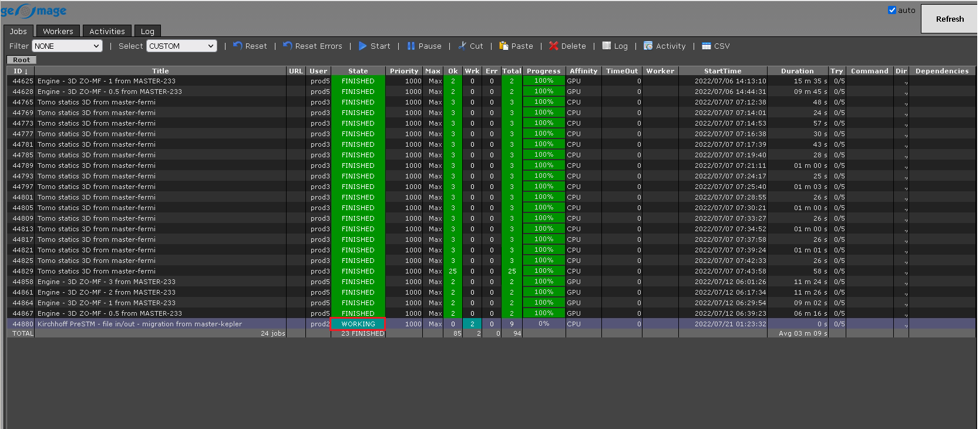The width and height of the screenshot is (979, 429).
Task: Click the Activity icon in toolbar
Action: [648, 46]
